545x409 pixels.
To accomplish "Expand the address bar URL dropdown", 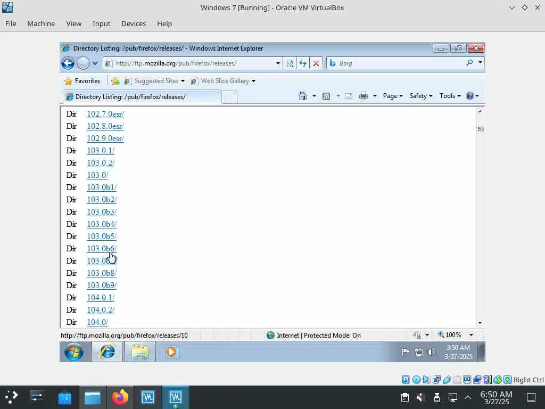I will point(278,63).
